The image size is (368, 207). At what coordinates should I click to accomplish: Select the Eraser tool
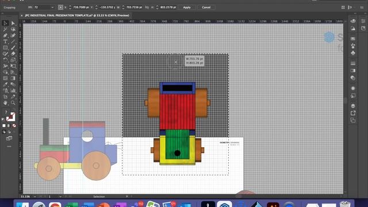click(13, 53)
